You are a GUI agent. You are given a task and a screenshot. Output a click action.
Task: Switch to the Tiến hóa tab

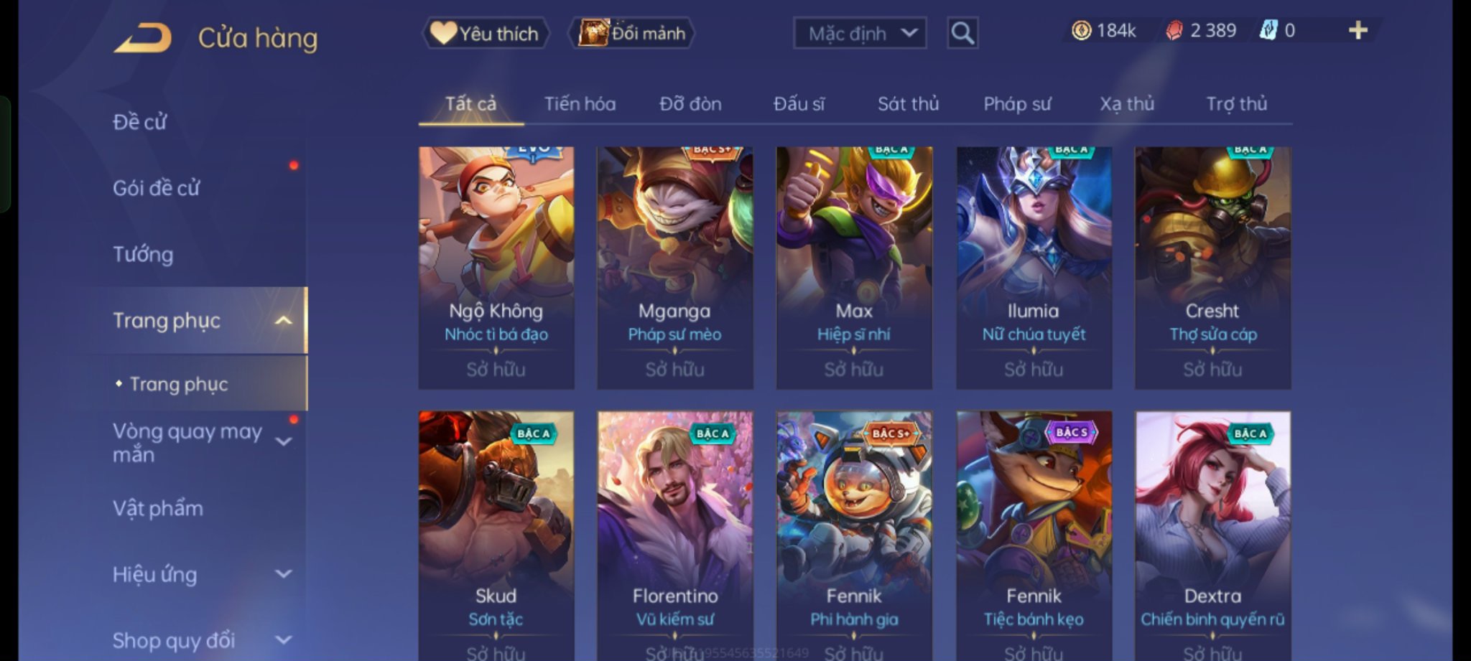tap(580, 104)
